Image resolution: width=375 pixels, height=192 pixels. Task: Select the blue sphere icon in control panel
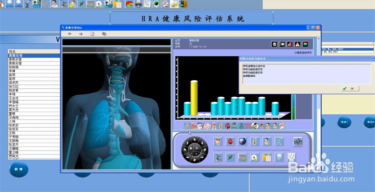tap(242, 142)
